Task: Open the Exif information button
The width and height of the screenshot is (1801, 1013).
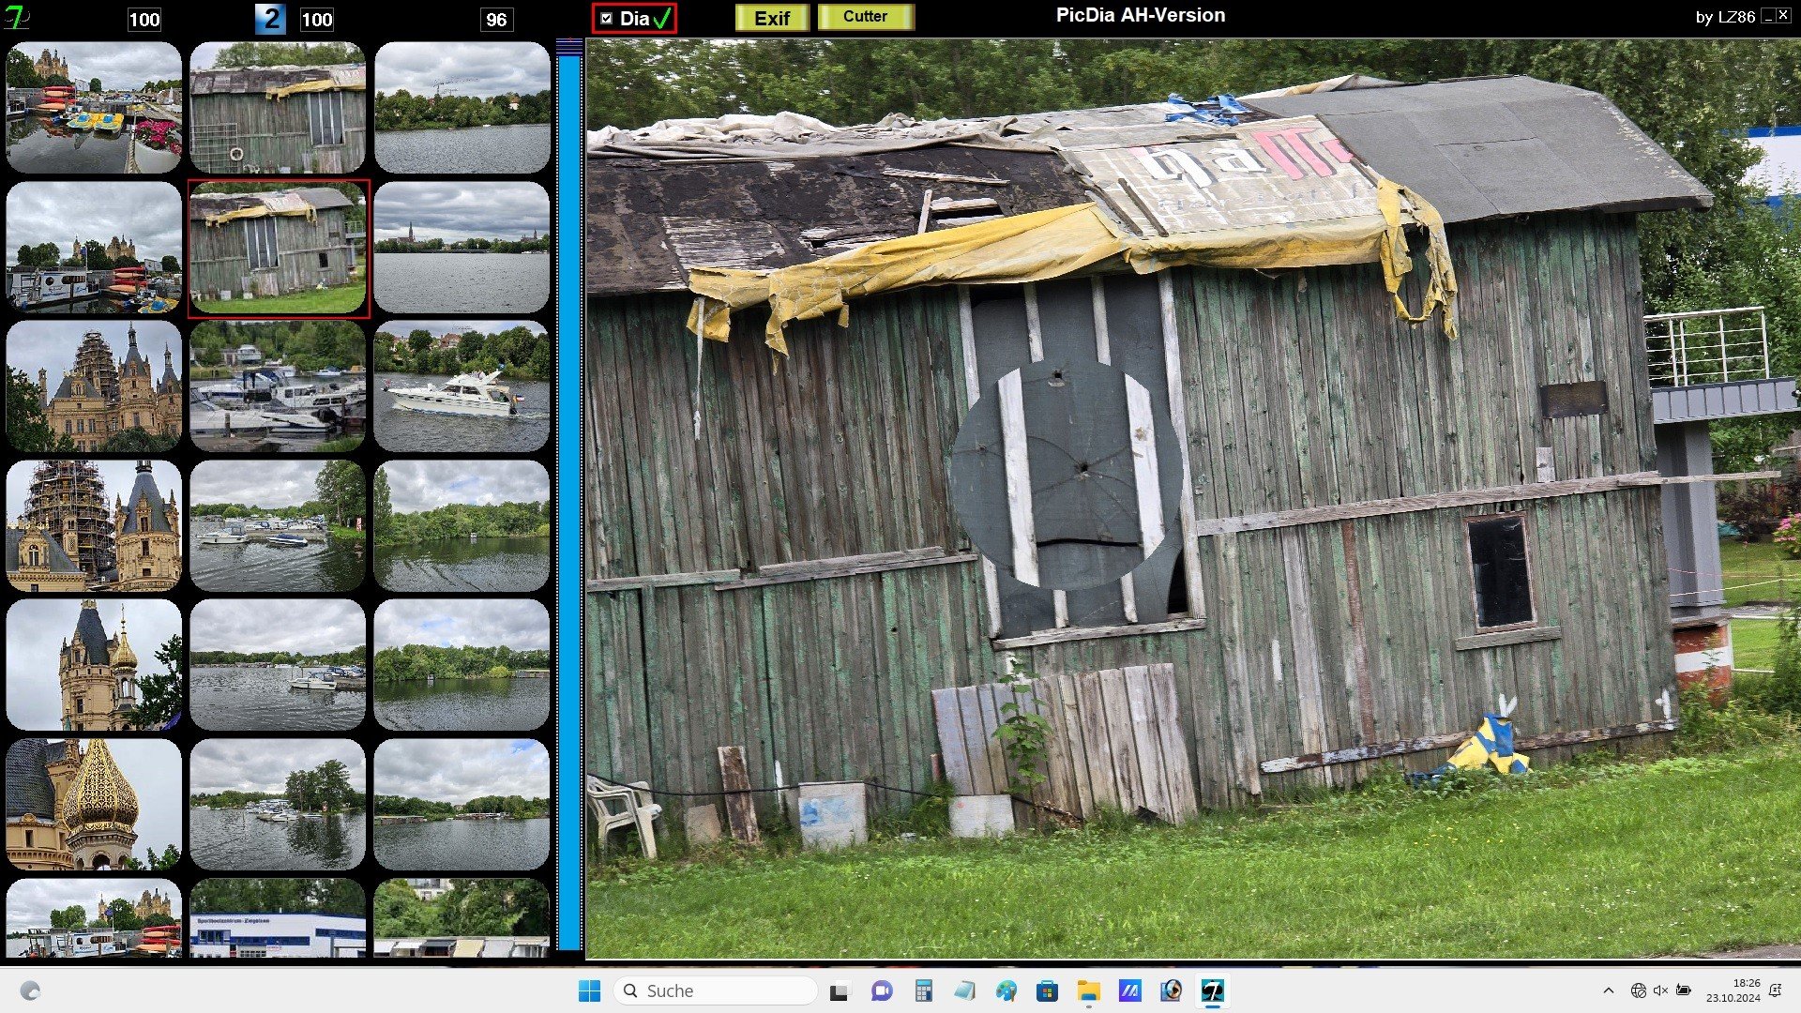Action: tap(772, 19)
